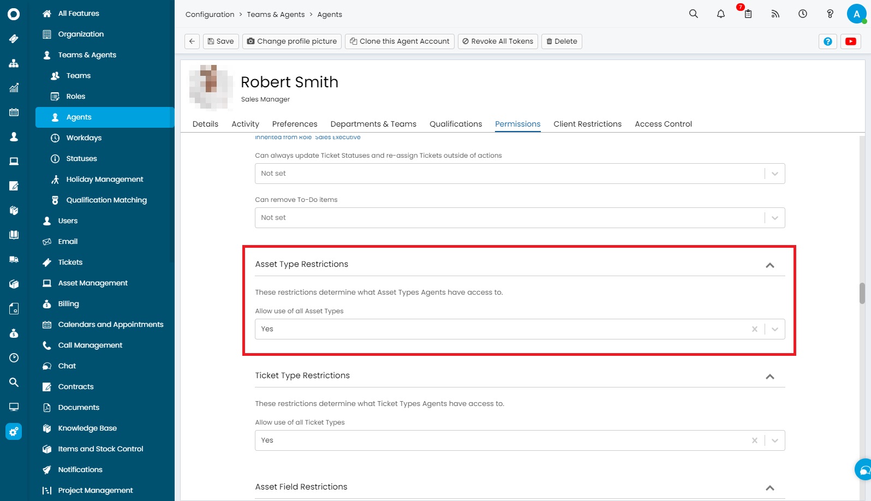Open Holiday Management in the sidebar
Viewport: 871px width, 501px height.
coord(104,180)
